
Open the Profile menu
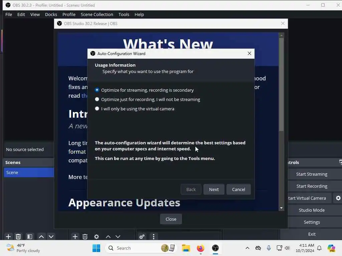pyautogui.click(x=69, y=14)
